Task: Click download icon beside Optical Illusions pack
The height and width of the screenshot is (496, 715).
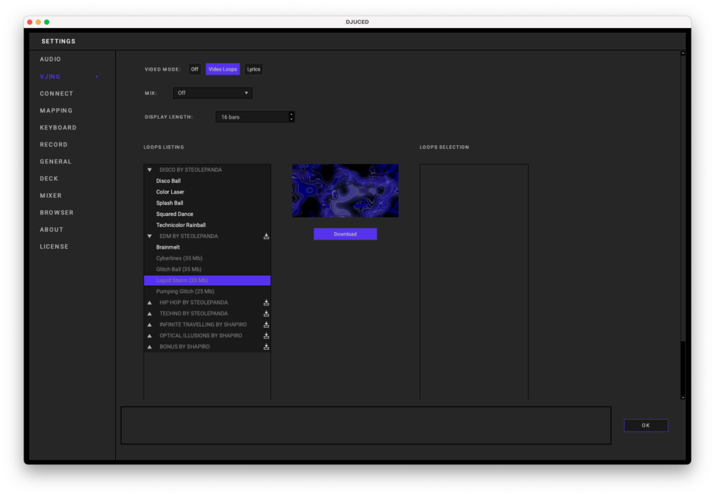Action: (266, 336)
